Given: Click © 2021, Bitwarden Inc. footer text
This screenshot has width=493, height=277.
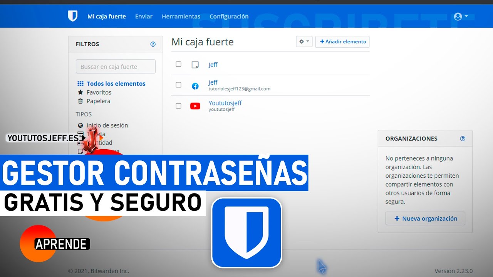Looking at the screenshot, I should tap(99, 271).
